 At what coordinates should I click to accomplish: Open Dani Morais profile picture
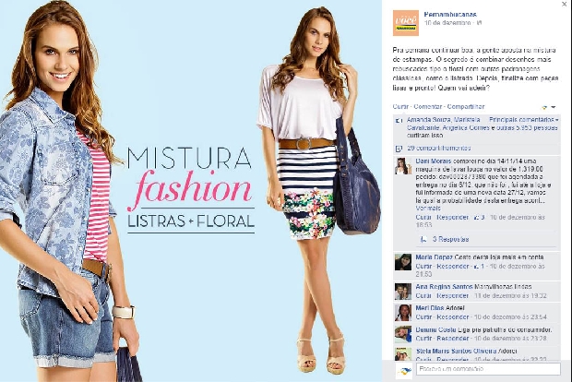(403, 166)
